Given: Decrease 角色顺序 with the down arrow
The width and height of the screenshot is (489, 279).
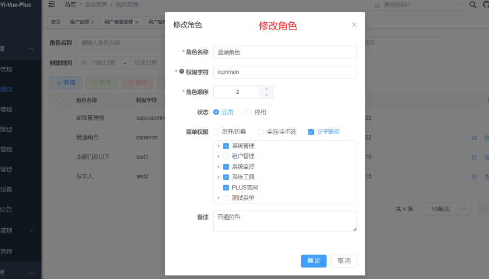Looking at the screenshot, I should 267,95.
